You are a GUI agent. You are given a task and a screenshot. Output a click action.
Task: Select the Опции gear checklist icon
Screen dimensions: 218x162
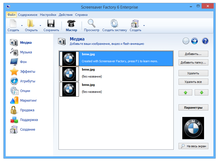click(14, 91)
